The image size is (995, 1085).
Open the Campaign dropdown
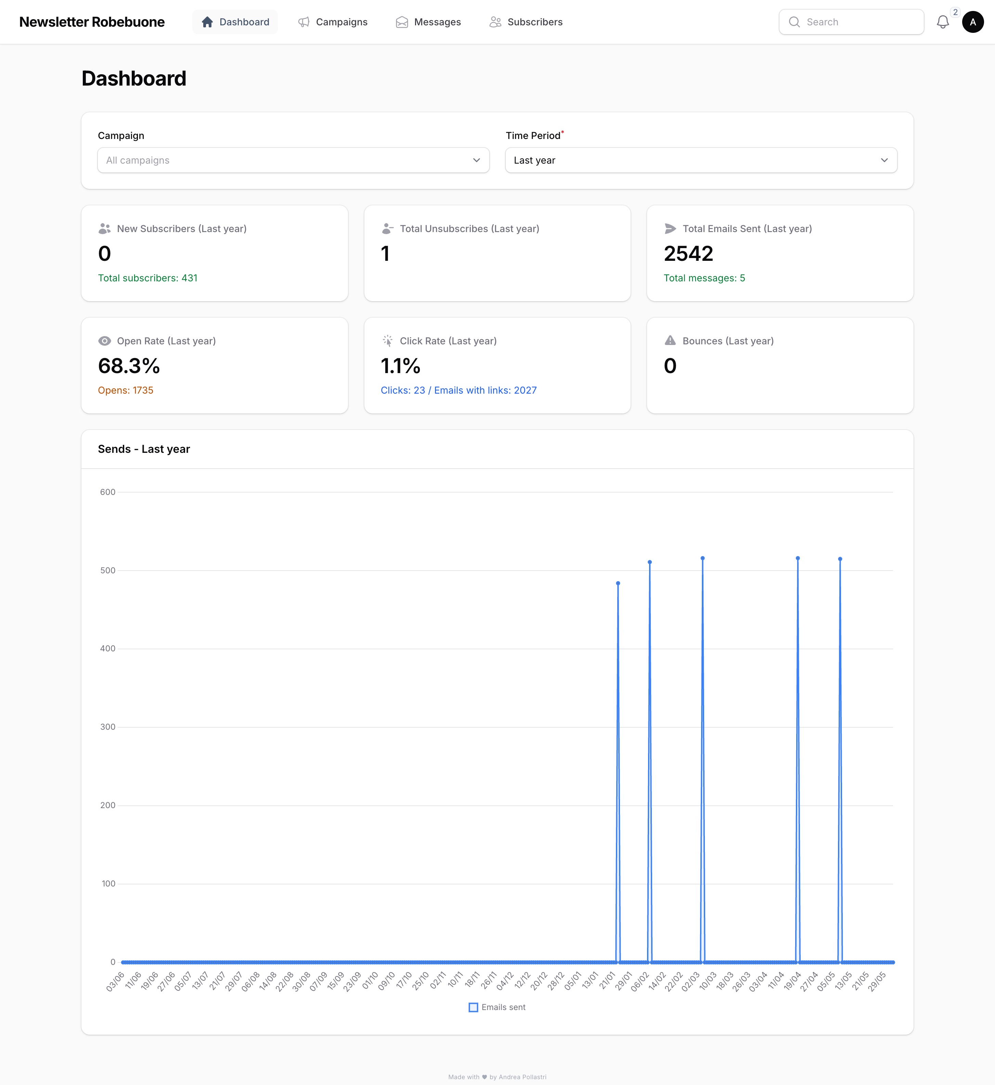point(294,161)
